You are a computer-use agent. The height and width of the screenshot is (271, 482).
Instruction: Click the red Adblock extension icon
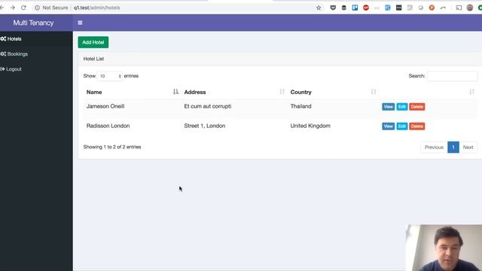(x=366, y=8)
